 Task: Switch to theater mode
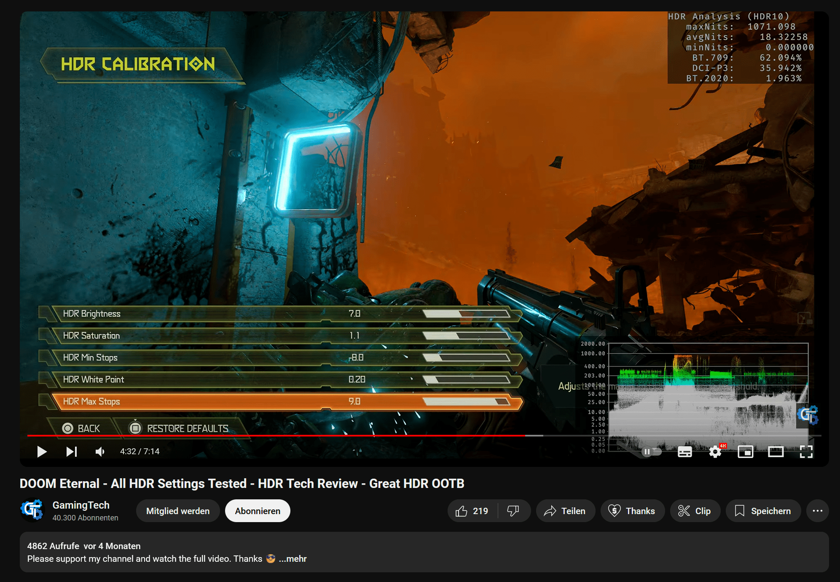[776, 452]
